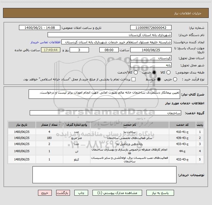This screenshot has height=205, width=212.
Task: Click the ایجاد کننده درخواست field
Action: tap(116, 42)
